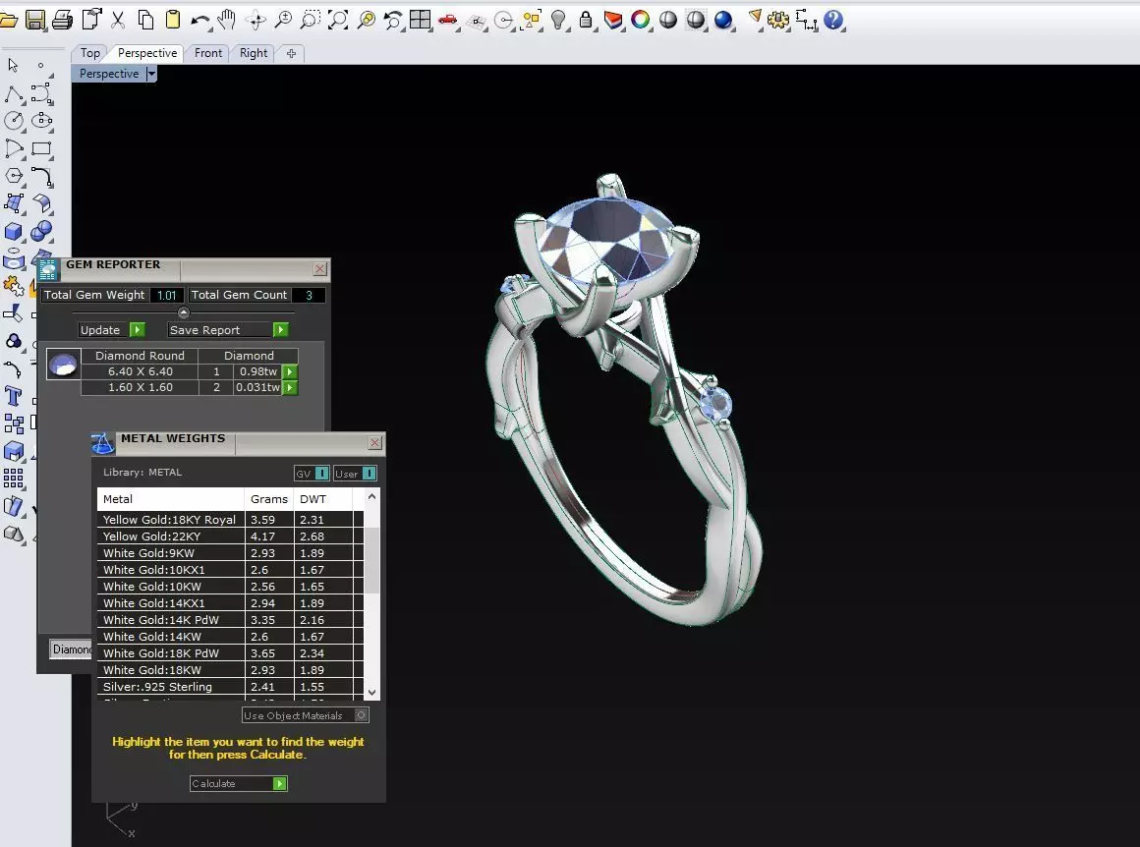Screen dimensions: 1140x847
Task: Expand the 1.60 X 1.60 diamond row arrow
Action: (290, 387)
